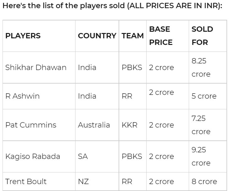Click the TEAM column header

132,36
